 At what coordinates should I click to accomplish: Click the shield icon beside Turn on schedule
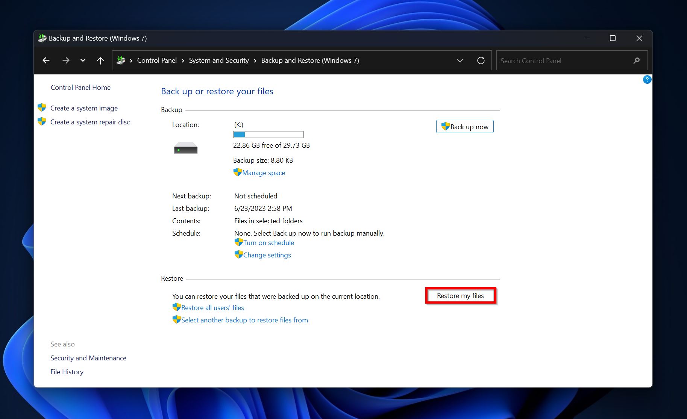point(239,242)
